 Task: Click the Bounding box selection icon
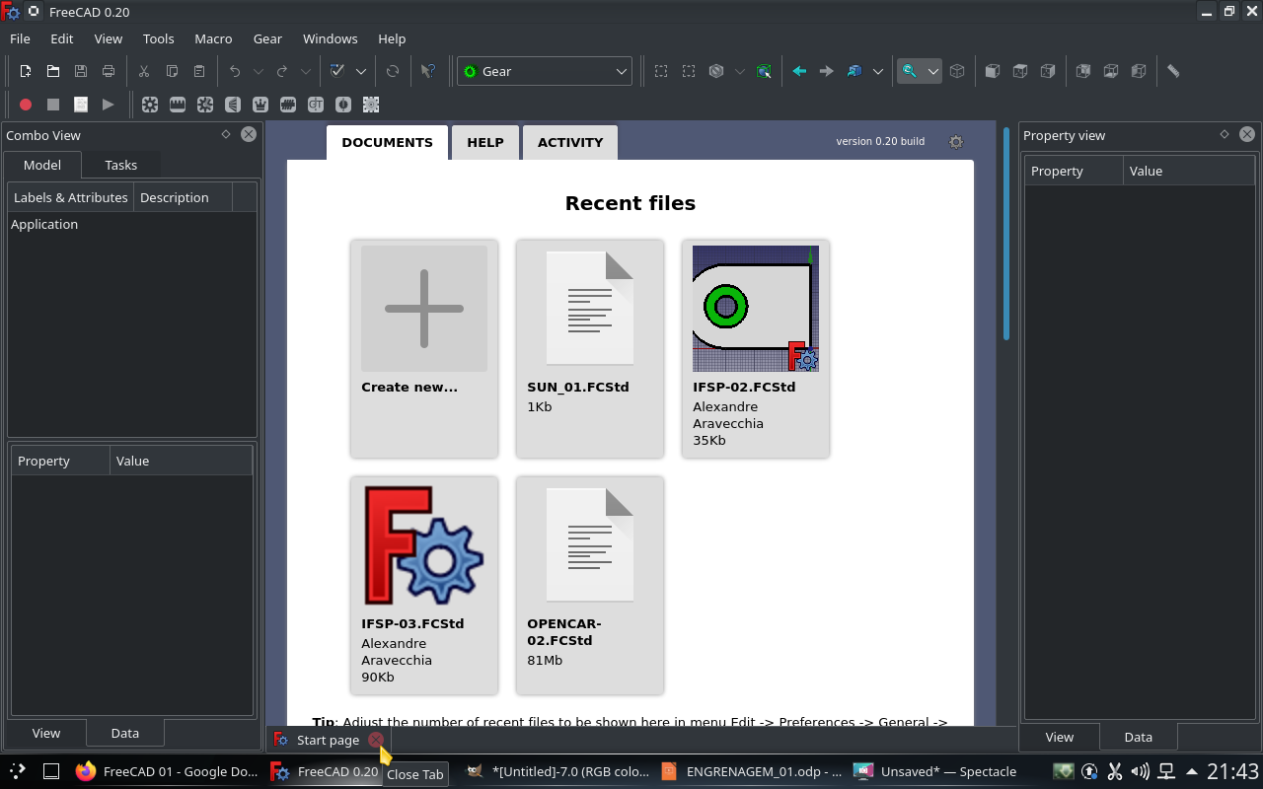point(764,71)
